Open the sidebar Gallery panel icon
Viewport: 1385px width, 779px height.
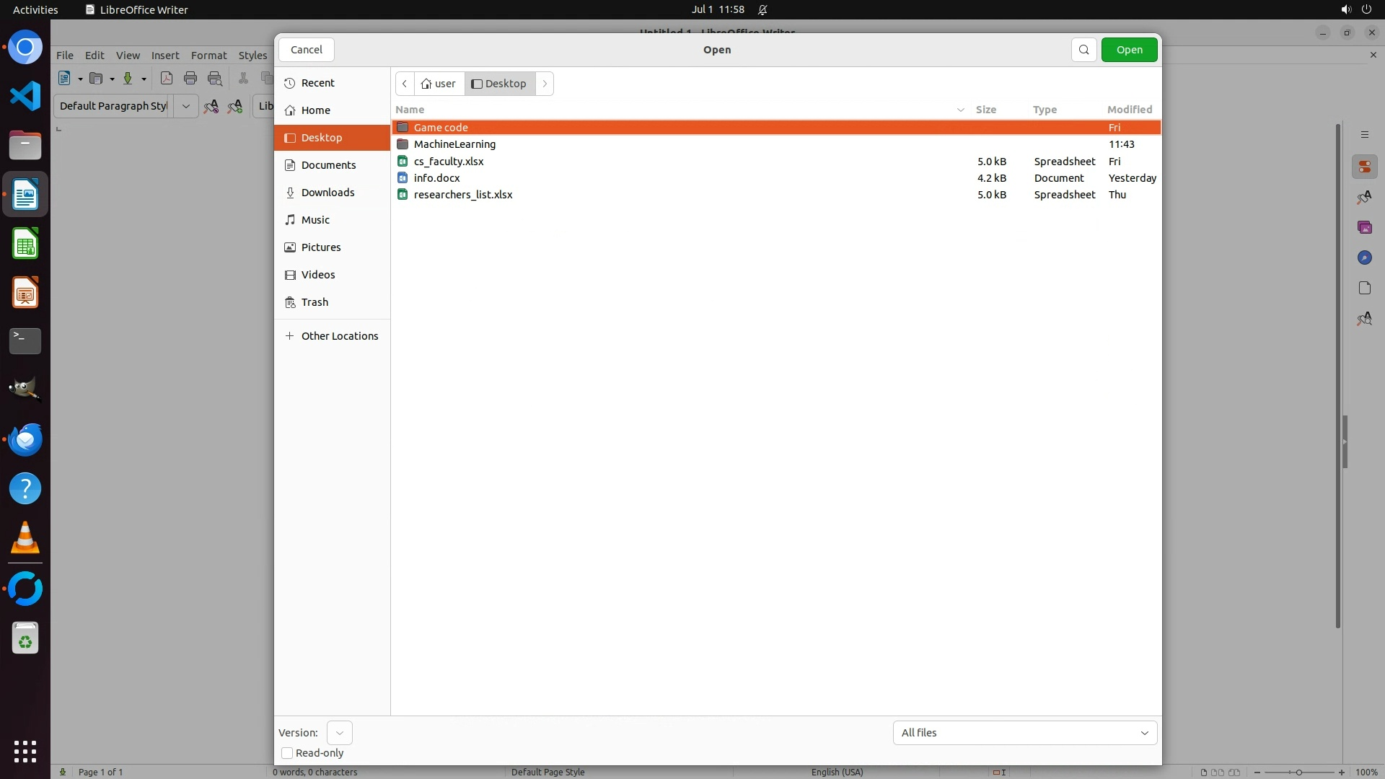pos(1364,228)
